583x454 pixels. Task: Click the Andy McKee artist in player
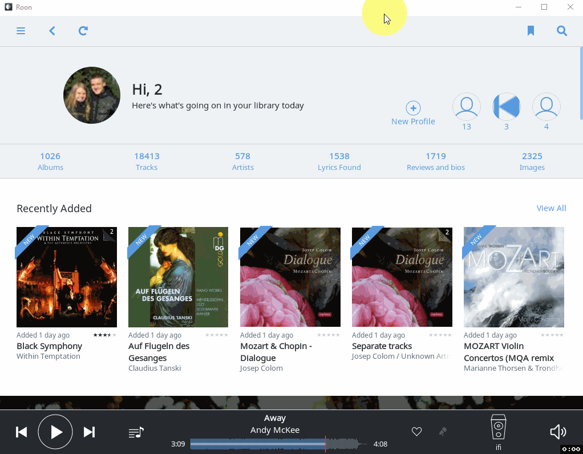click(x=275, y=430)
